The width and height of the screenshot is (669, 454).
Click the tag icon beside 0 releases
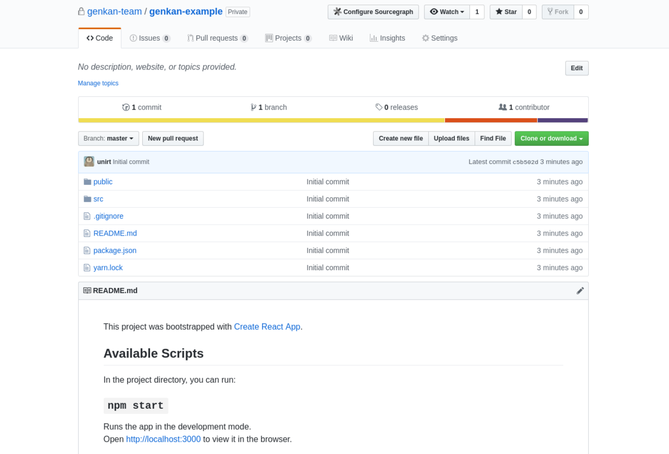point(379,108)
